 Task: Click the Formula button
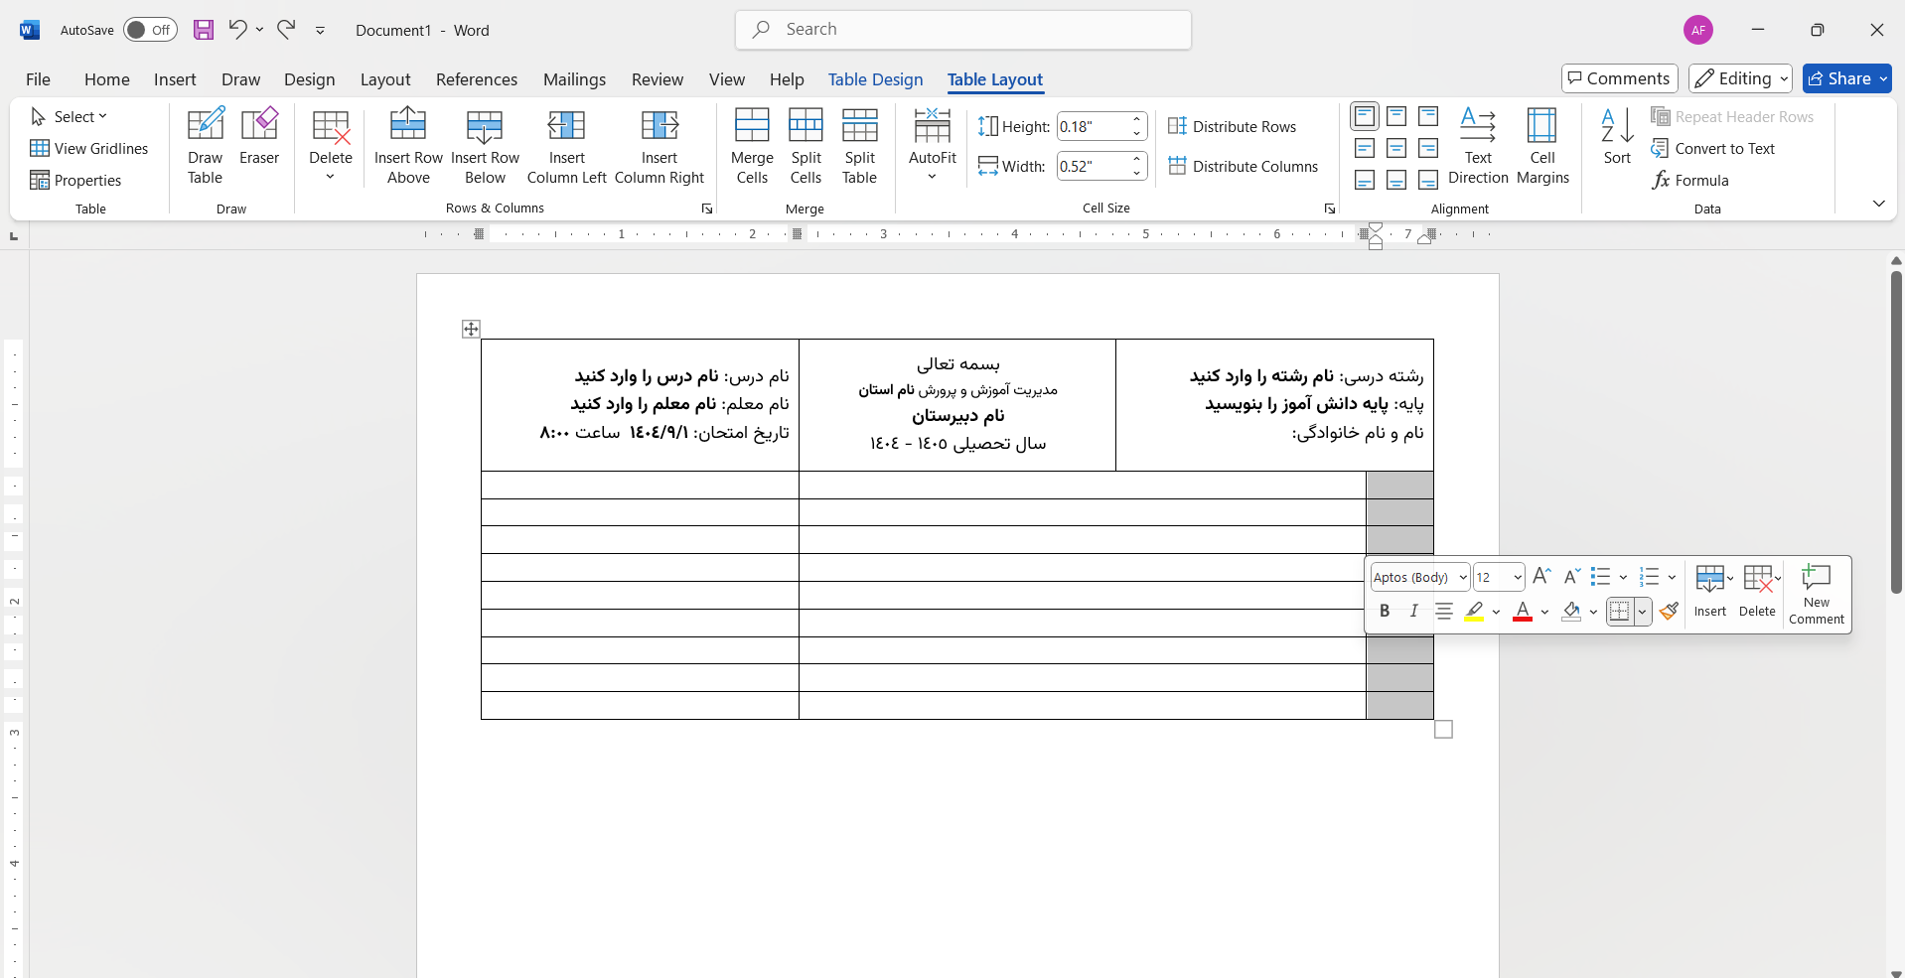pos(1690,180)
